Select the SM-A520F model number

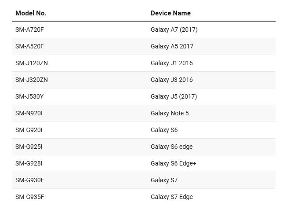click(x=29, y=46)
